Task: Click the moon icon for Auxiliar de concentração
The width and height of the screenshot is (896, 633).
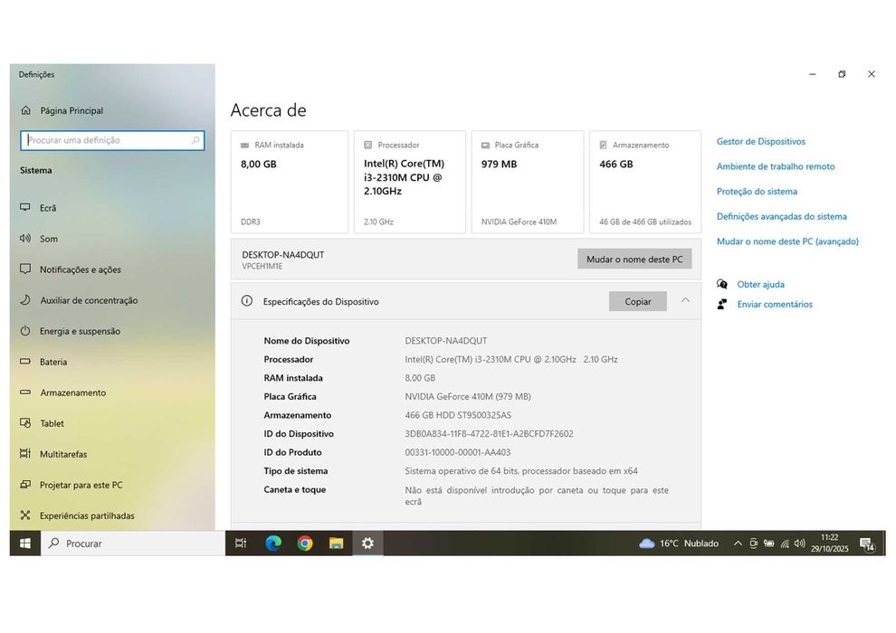Action: coord(25,299)
